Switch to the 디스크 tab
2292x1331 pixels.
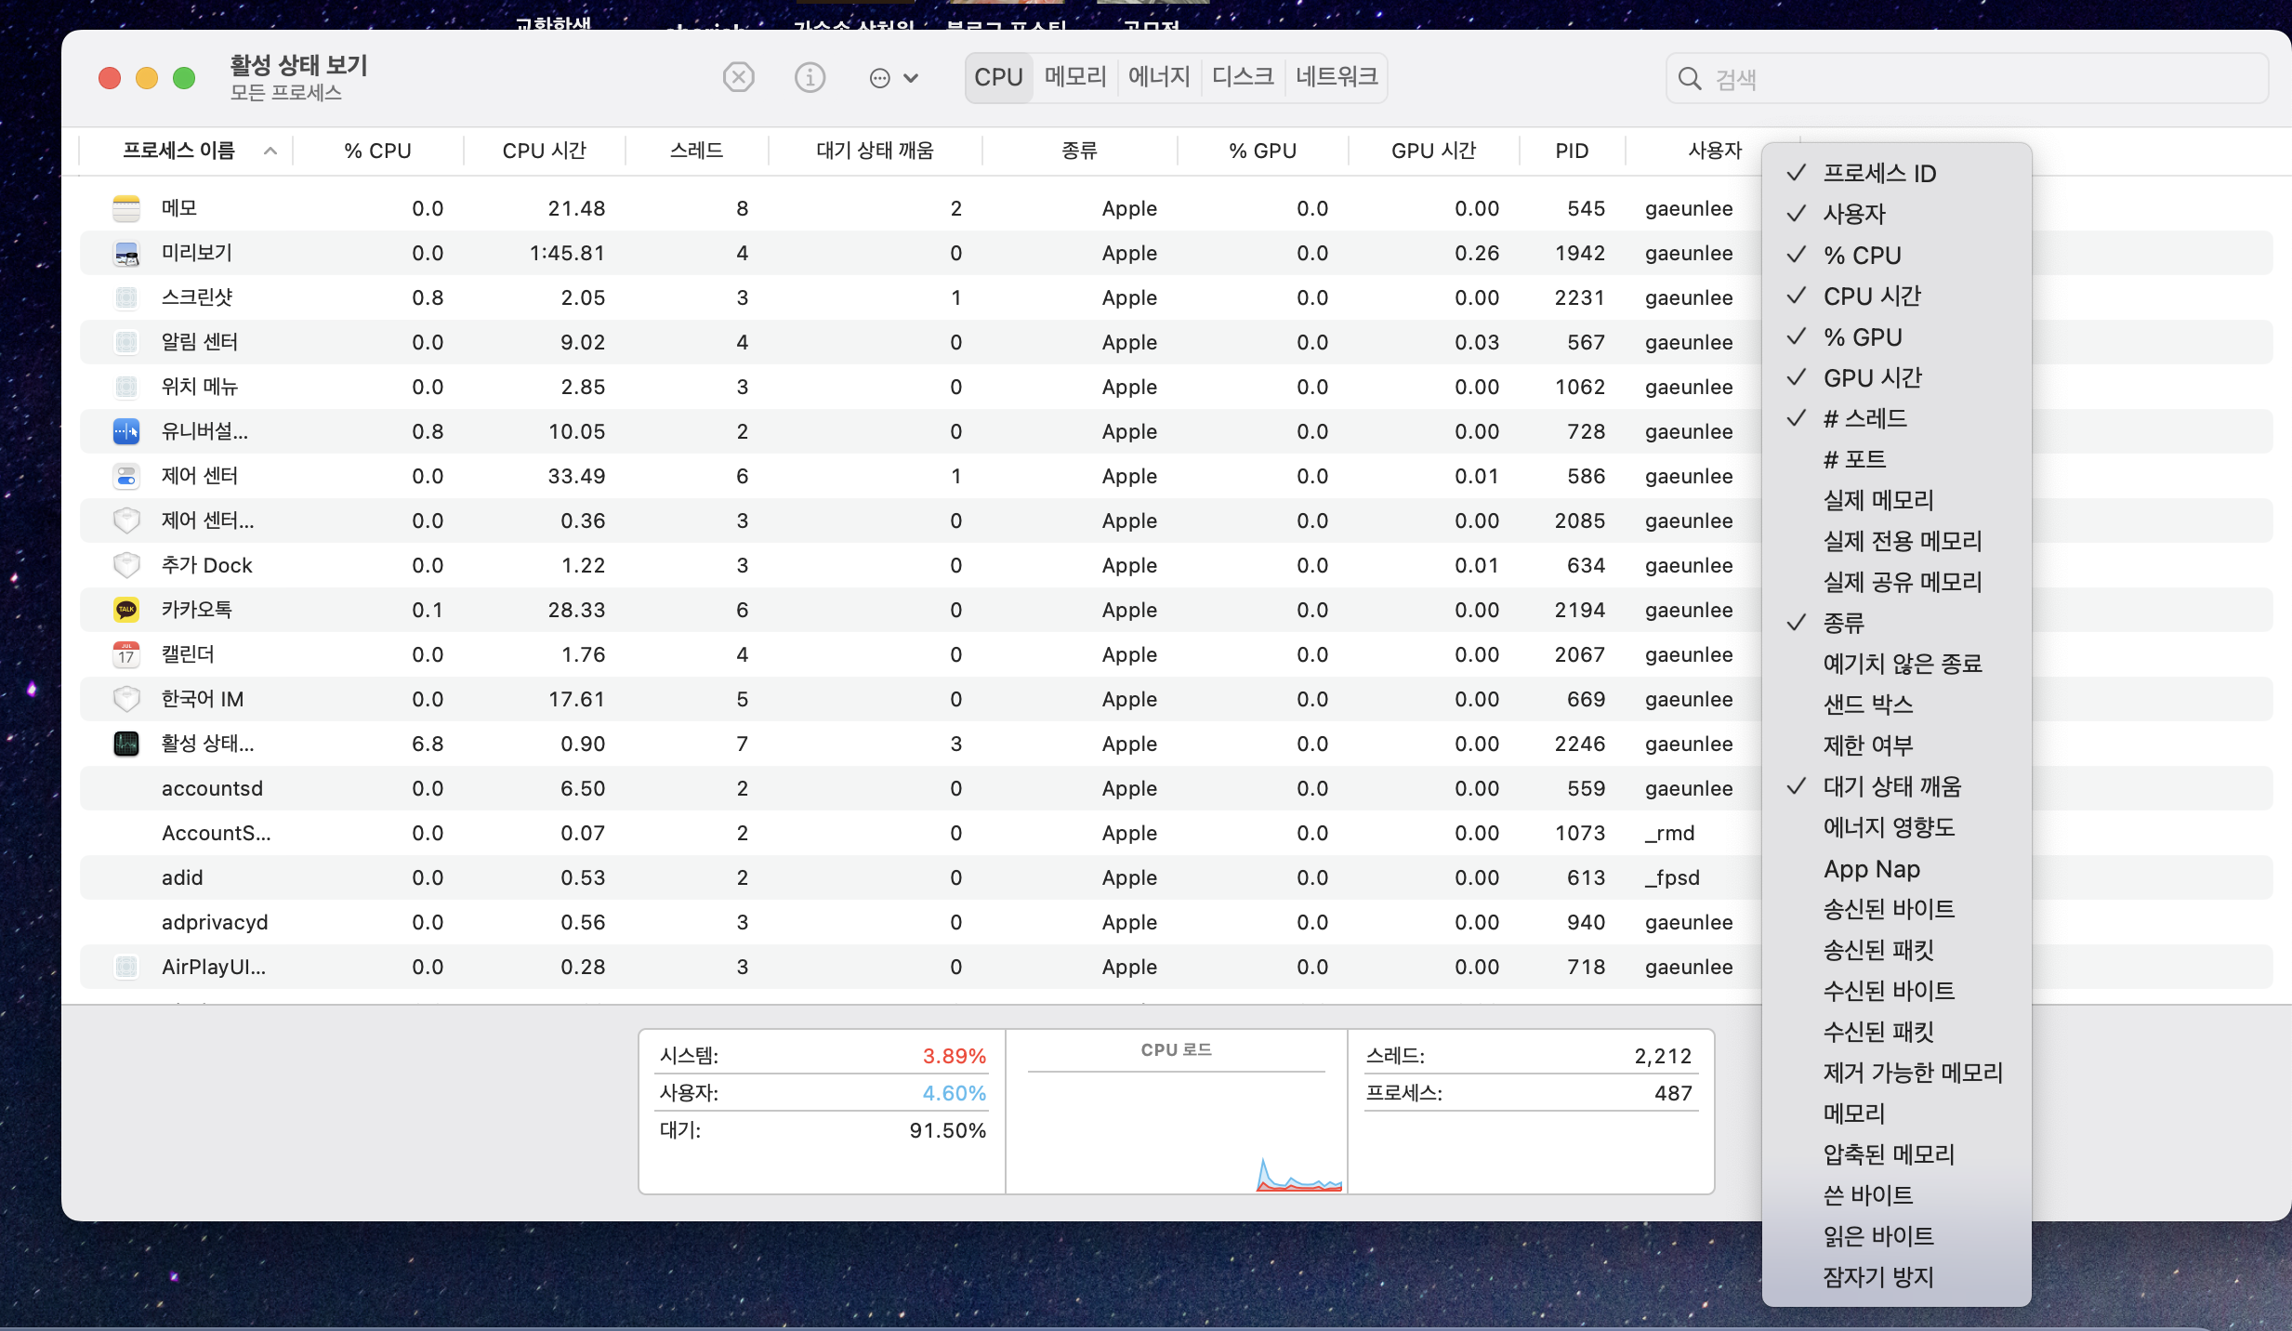point(1243,77)
